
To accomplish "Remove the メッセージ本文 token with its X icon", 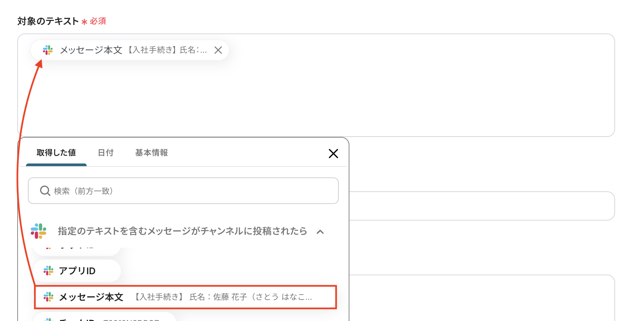I will pos(218,50).
